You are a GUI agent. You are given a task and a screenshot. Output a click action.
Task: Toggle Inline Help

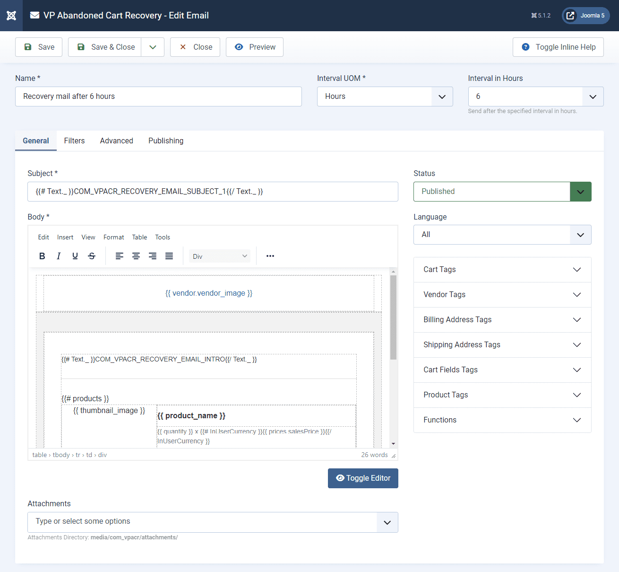(558, 47)
